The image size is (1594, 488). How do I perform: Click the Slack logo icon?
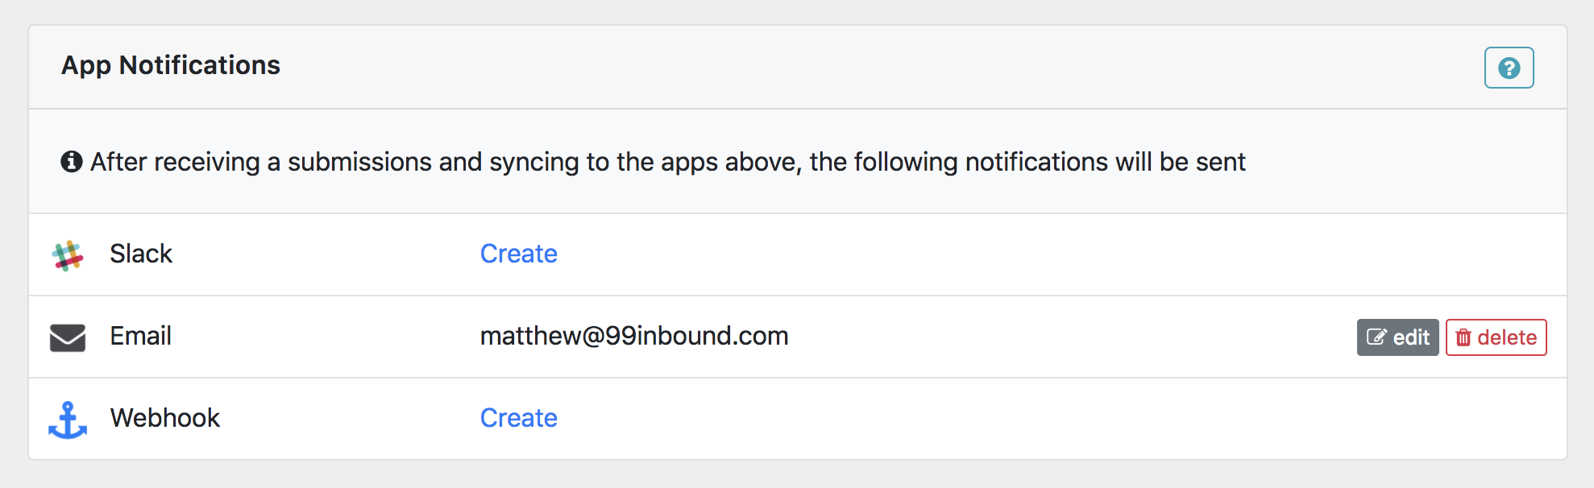pos(68,255)
